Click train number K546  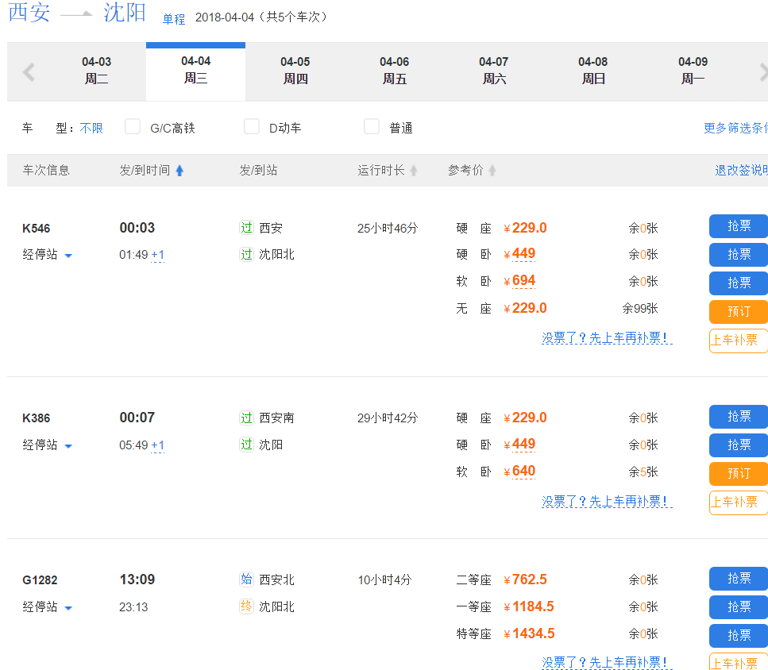coord(37,229)
